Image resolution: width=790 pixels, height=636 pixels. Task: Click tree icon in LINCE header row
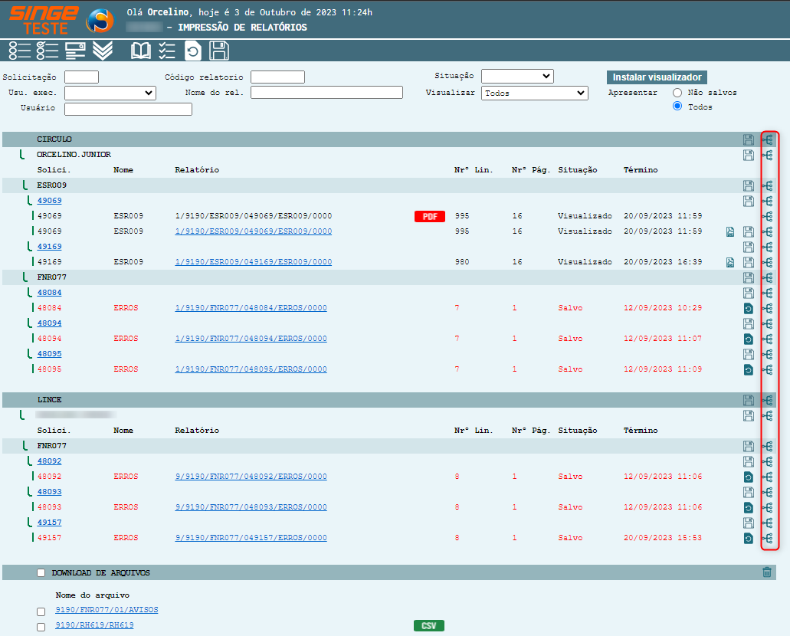click(767, 400)
